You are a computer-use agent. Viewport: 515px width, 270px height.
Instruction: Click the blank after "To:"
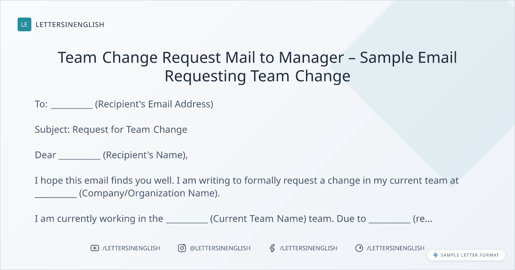coord(72,105)
